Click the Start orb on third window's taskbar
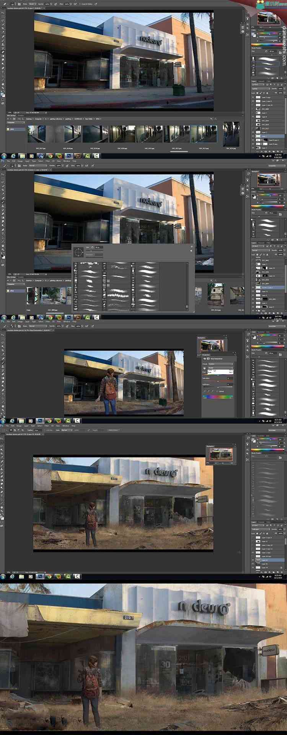The image size is (287, 735). (4, 421)
